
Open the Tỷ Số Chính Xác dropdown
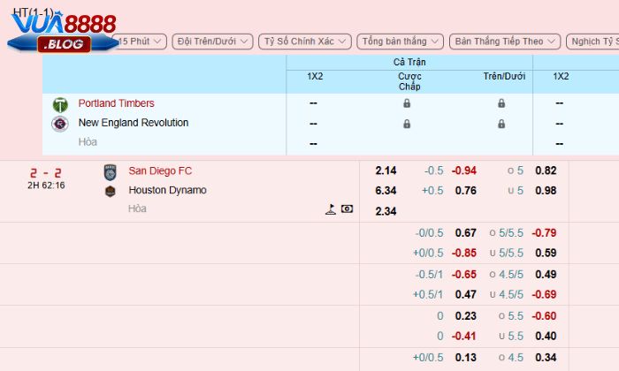(x=305, y=42)
